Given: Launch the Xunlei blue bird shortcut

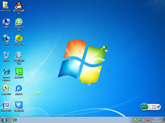Looking at the screenshot, I should click(x=19, y=105).
